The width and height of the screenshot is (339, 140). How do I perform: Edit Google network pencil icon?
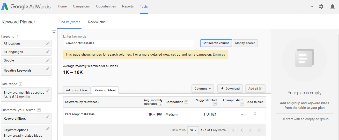pos(48,60)
